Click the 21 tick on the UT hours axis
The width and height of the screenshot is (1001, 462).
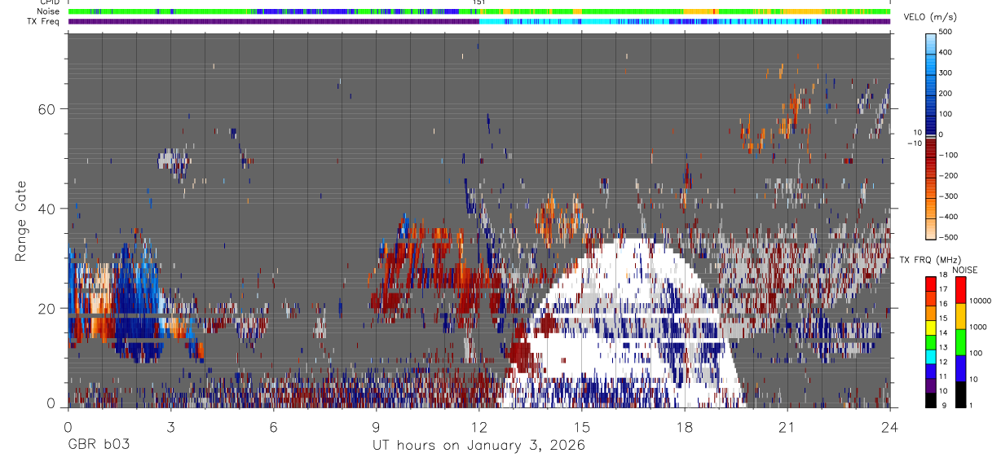click(787, 425)
